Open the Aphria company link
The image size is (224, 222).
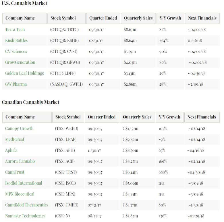click(x=11, y=150)
